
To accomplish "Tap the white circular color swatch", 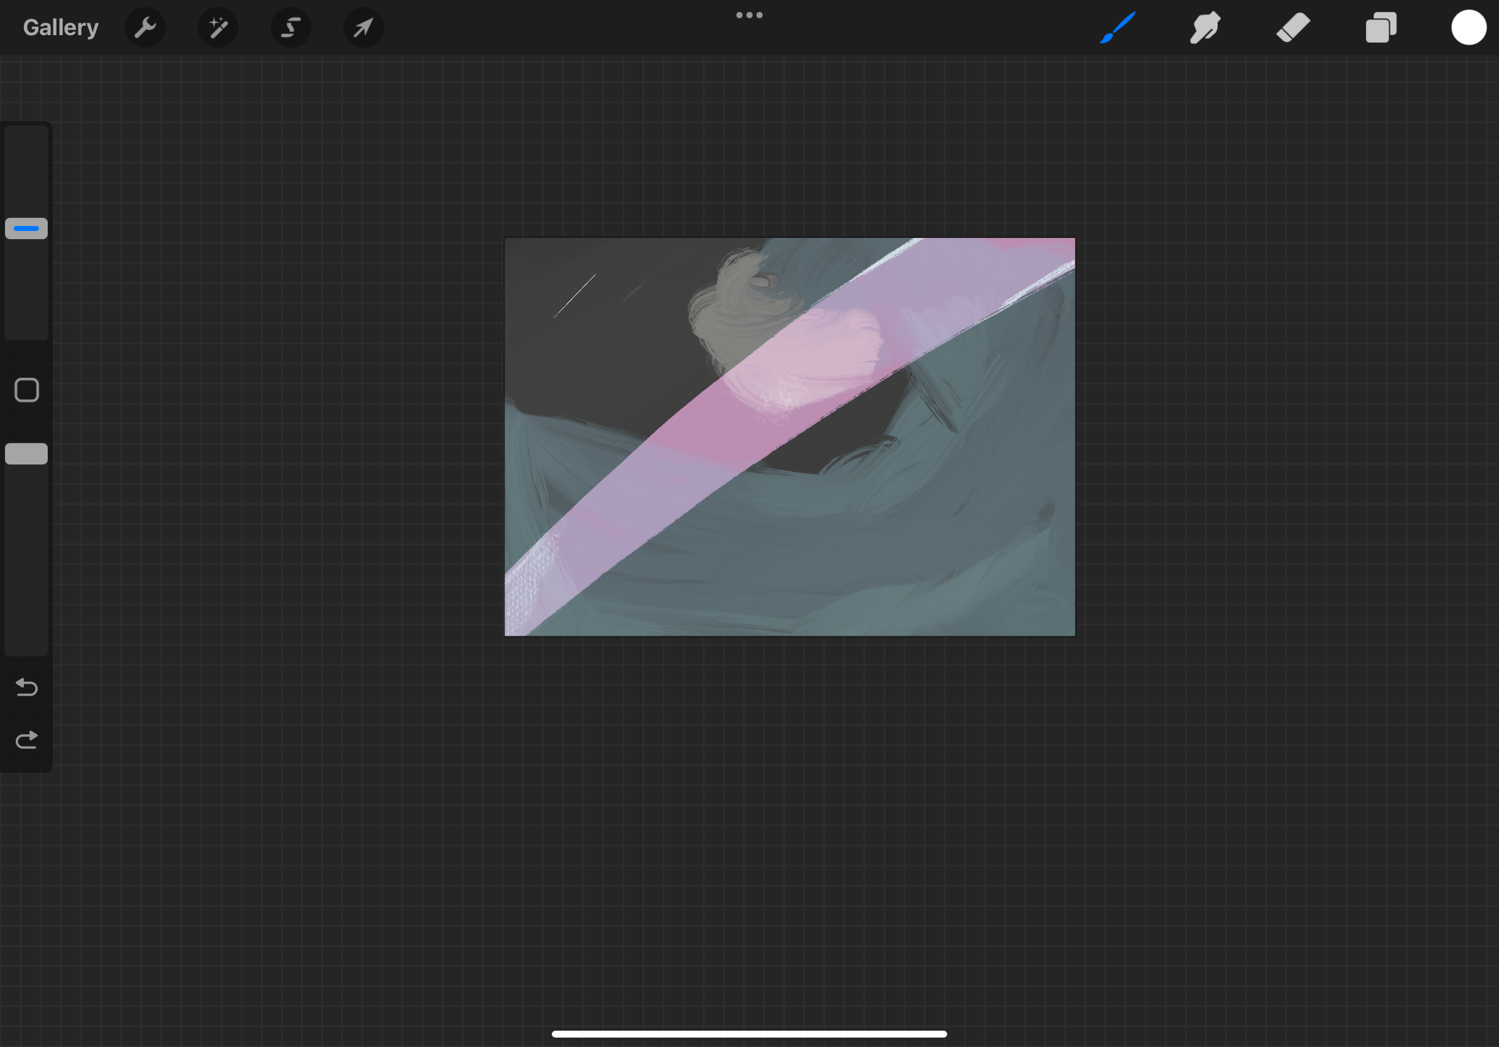I will pyautogui.click(x=1468, y=28).
